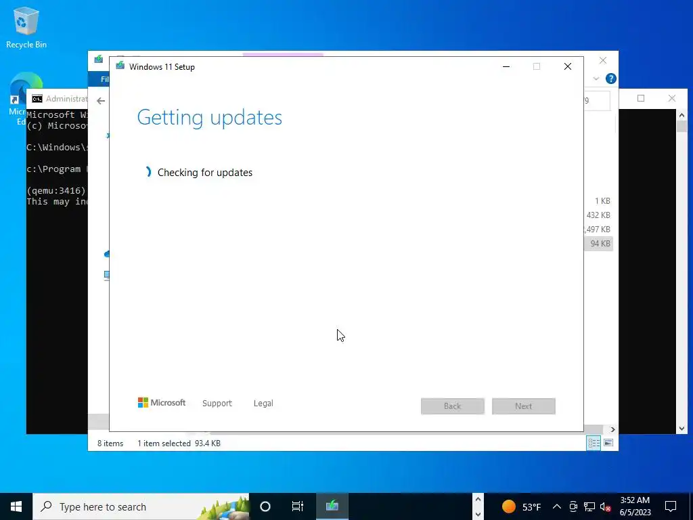
Task: Open the weather widget showing 53°F
Action: click(x=522, y=506)
